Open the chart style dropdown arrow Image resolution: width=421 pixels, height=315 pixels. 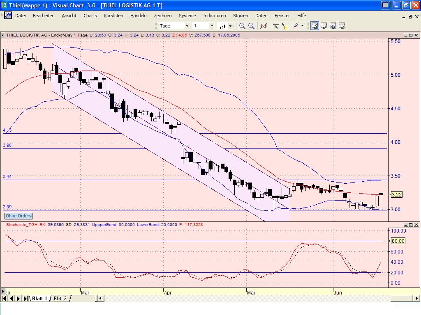[x=230, y=26]
